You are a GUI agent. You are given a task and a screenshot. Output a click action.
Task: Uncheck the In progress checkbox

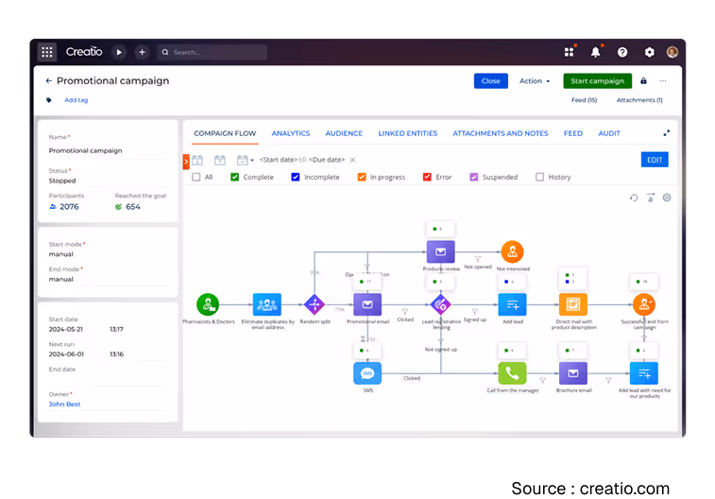(x=362, y=177)
